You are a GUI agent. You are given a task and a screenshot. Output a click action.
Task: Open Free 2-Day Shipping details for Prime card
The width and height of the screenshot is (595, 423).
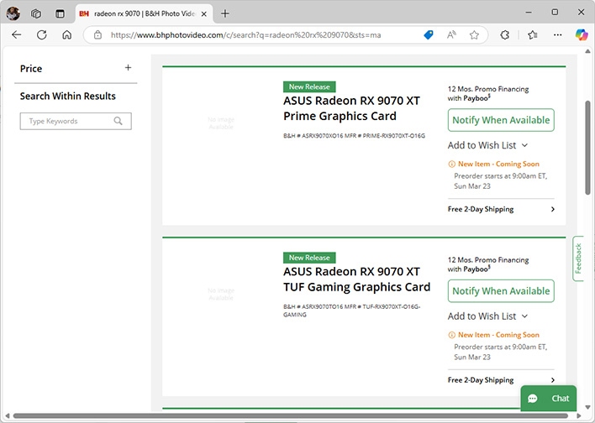[501, 209]
